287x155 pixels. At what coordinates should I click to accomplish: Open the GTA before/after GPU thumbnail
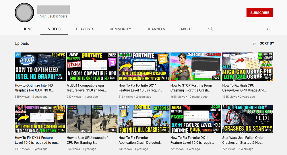(x=92, y=119)
